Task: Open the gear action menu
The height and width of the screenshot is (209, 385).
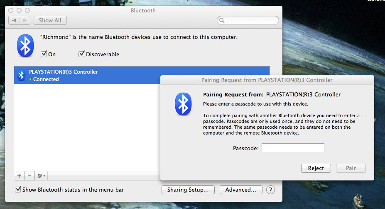Action: point(41,176)
